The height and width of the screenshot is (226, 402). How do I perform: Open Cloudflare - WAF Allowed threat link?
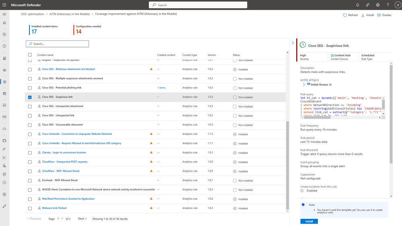(61, 171)
